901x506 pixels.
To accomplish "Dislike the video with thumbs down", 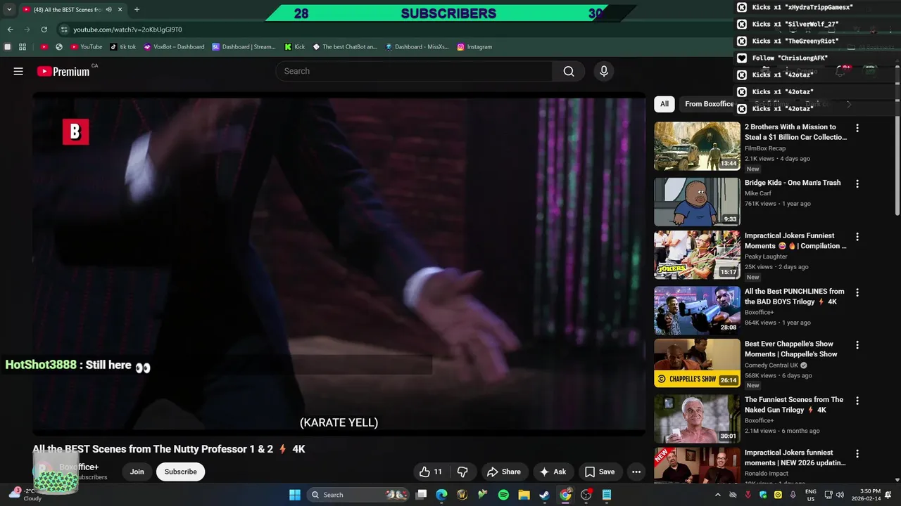I will 462,472.
